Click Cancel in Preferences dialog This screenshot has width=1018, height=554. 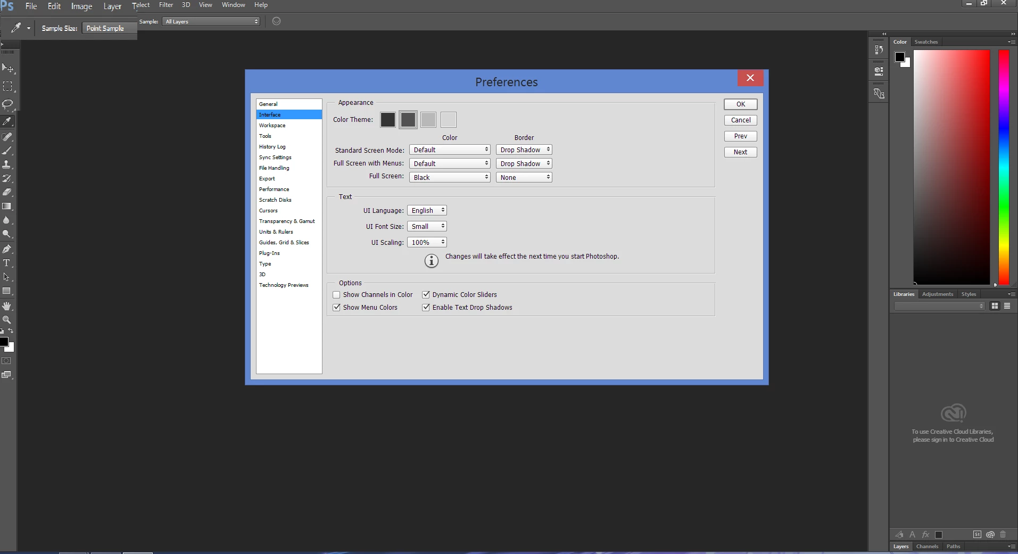[741, 120]
